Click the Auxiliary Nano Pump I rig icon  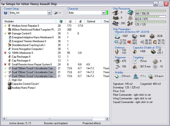(x=10, y=88)
